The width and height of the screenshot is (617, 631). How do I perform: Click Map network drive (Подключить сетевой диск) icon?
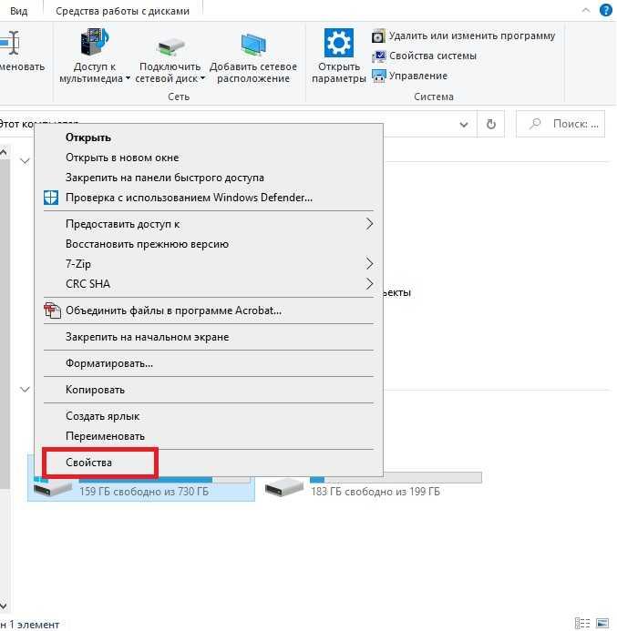170,46
